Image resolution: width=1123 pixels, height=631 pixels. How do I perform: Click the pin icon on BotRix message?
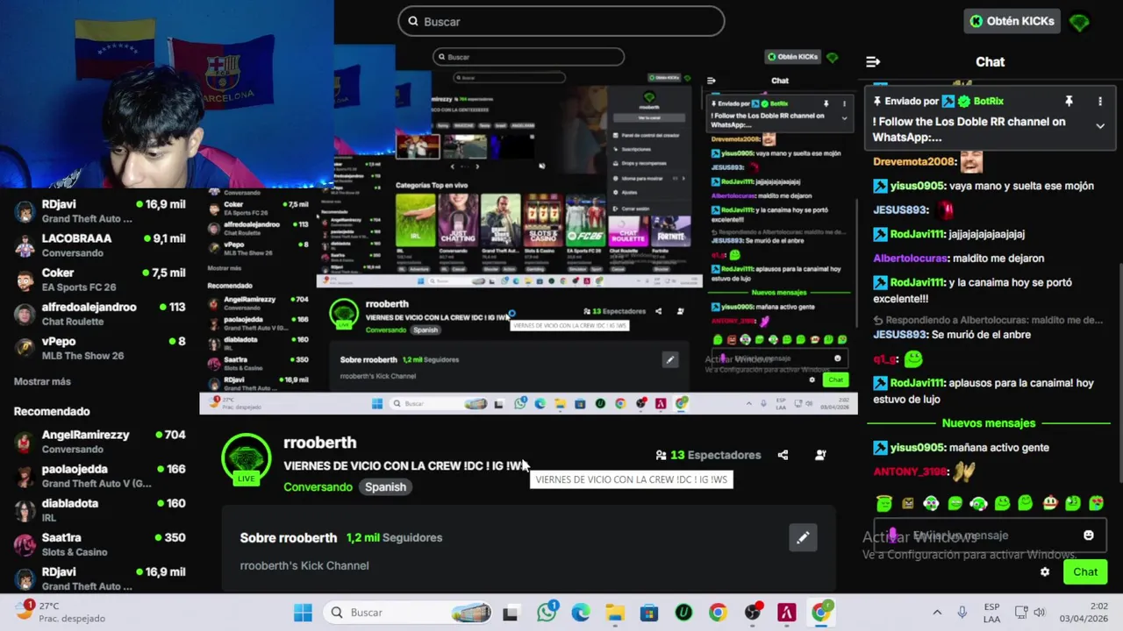[1069, 102]
